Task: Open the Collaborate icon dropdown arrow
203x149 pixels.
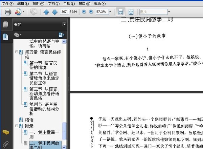Action: 23,12
